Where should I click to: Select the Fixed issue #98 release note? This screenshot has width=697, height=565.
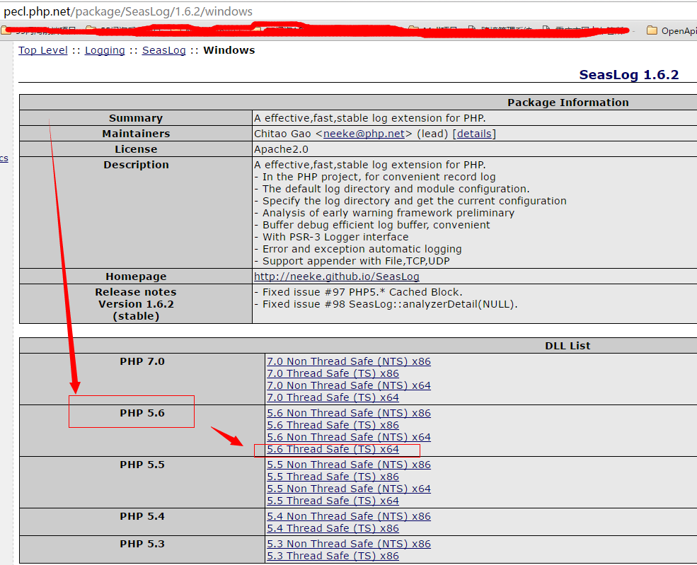[x=386, y=304]
